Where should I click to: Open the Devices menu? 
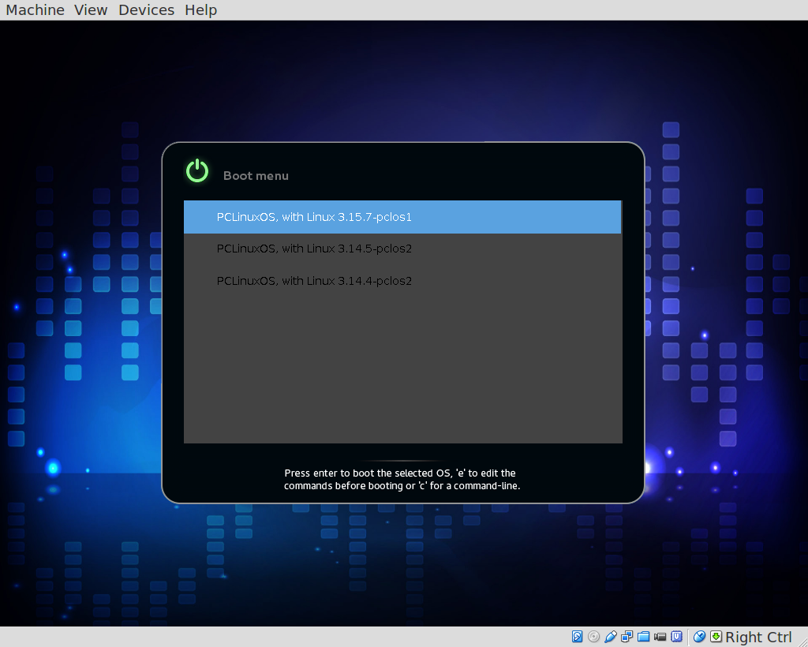pyautogui.click(x=146, y=10)
